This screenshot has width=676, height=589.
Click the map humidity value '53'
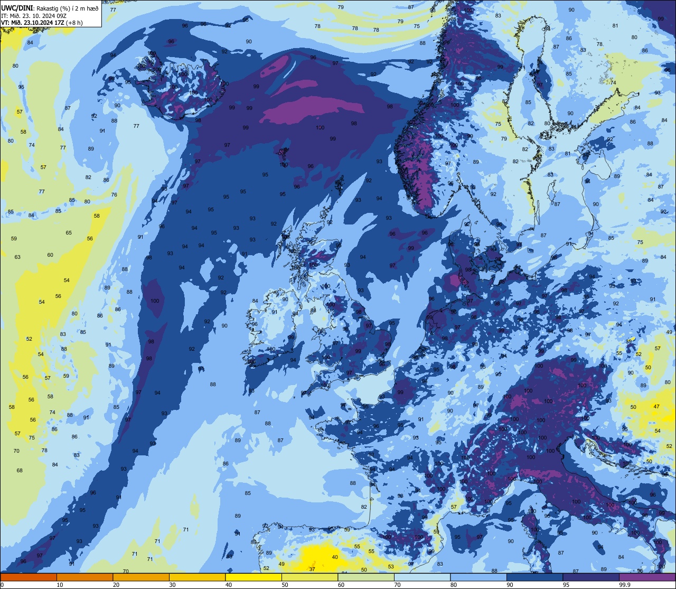click(391, 566)
